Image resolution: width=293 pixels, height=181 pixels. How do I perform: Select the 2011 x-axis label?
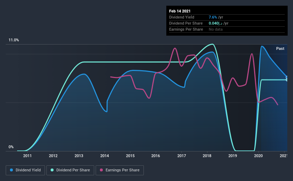[27, 156]
